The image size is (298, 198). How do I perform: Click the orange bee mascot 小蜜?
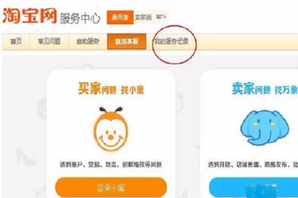click(111, 129)
